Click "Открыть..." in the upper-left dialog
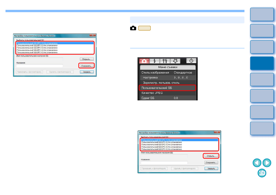This screenshot has width=276, height=195. coord(87,59)
